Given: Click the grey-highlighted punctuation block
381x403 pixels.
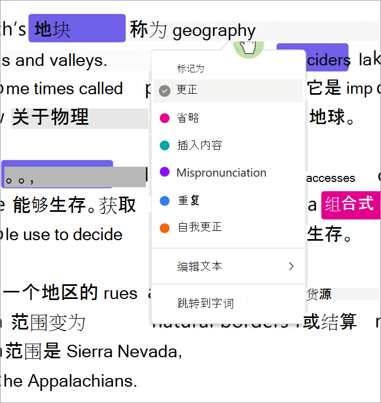Looking at the screenshot, I should 75,177.
